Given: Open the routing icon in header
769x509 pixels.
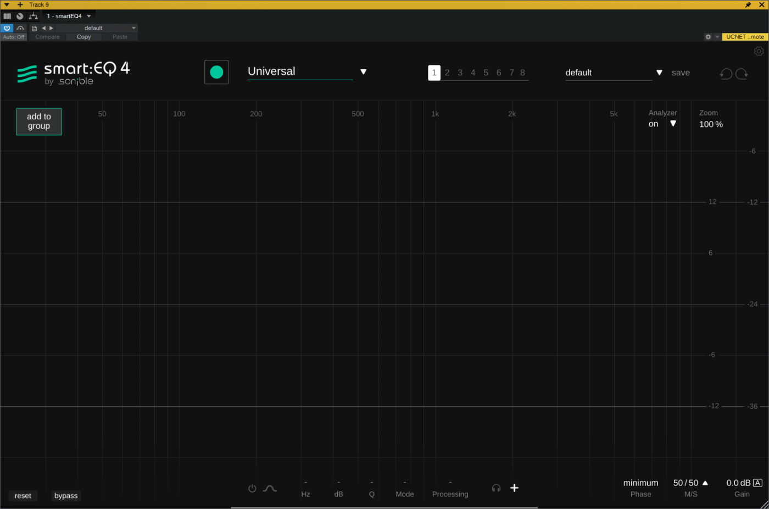Looking at the screenshot, I should coord(33,16).
